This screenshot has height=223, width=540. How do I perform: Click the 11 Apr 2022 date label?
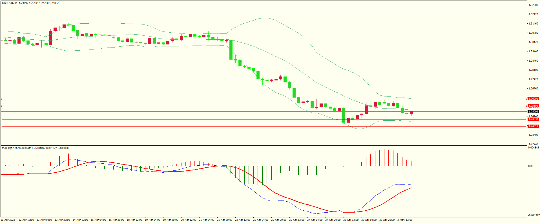tap(8, 220)
